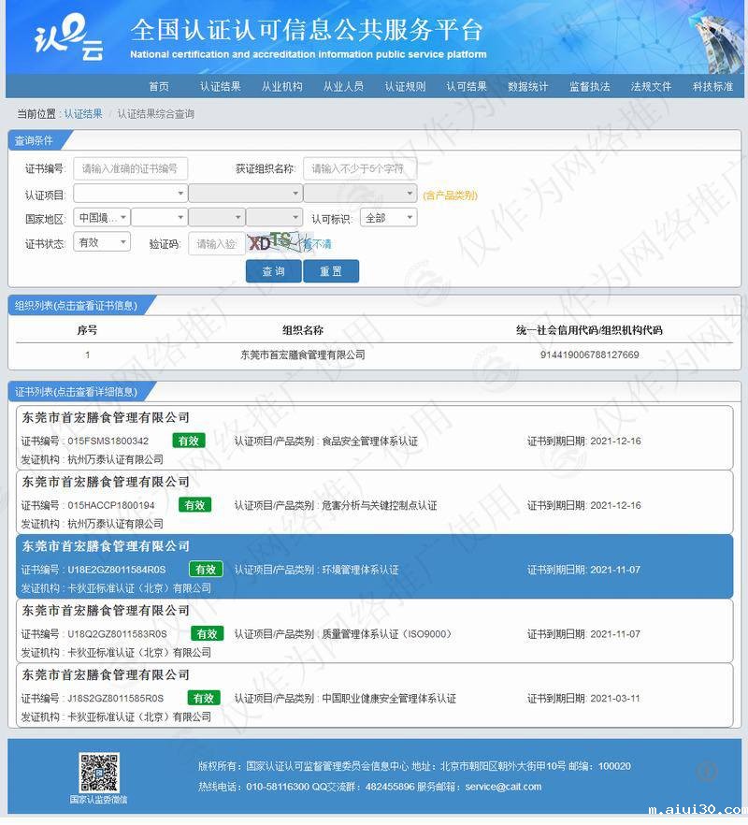Open the 证书状态 dropdown showing 有效

(x=102, y=242)
